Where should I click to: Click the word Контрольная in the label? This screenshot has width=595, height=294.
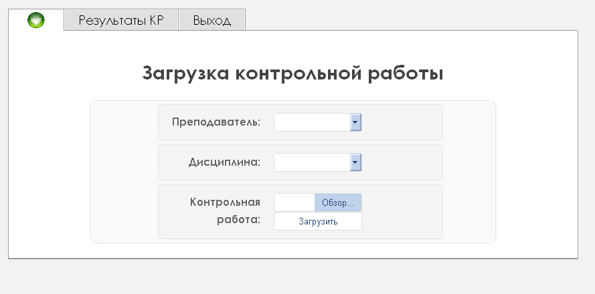pyautogui.click(x=225, y=202)
